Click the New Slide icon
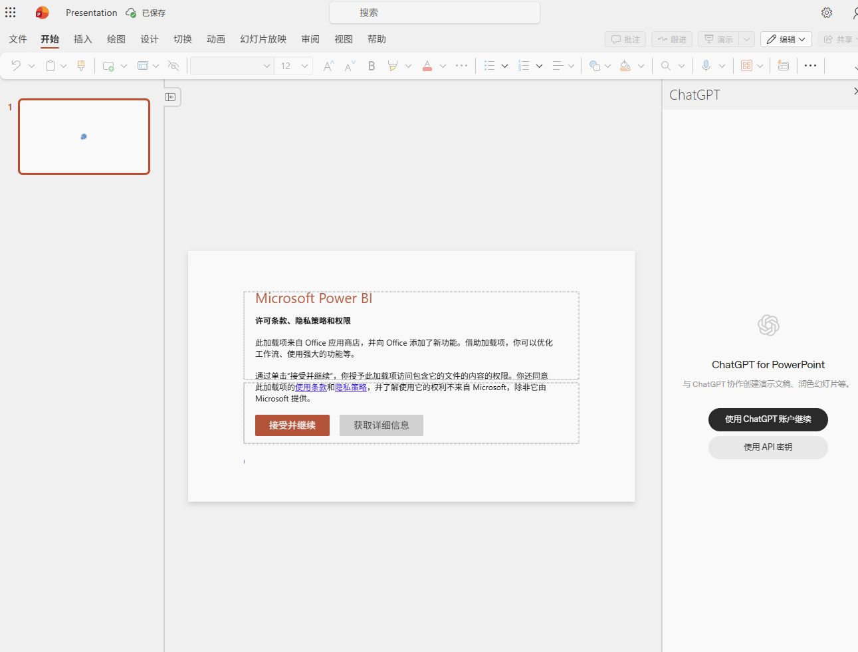 click(109, 66)
